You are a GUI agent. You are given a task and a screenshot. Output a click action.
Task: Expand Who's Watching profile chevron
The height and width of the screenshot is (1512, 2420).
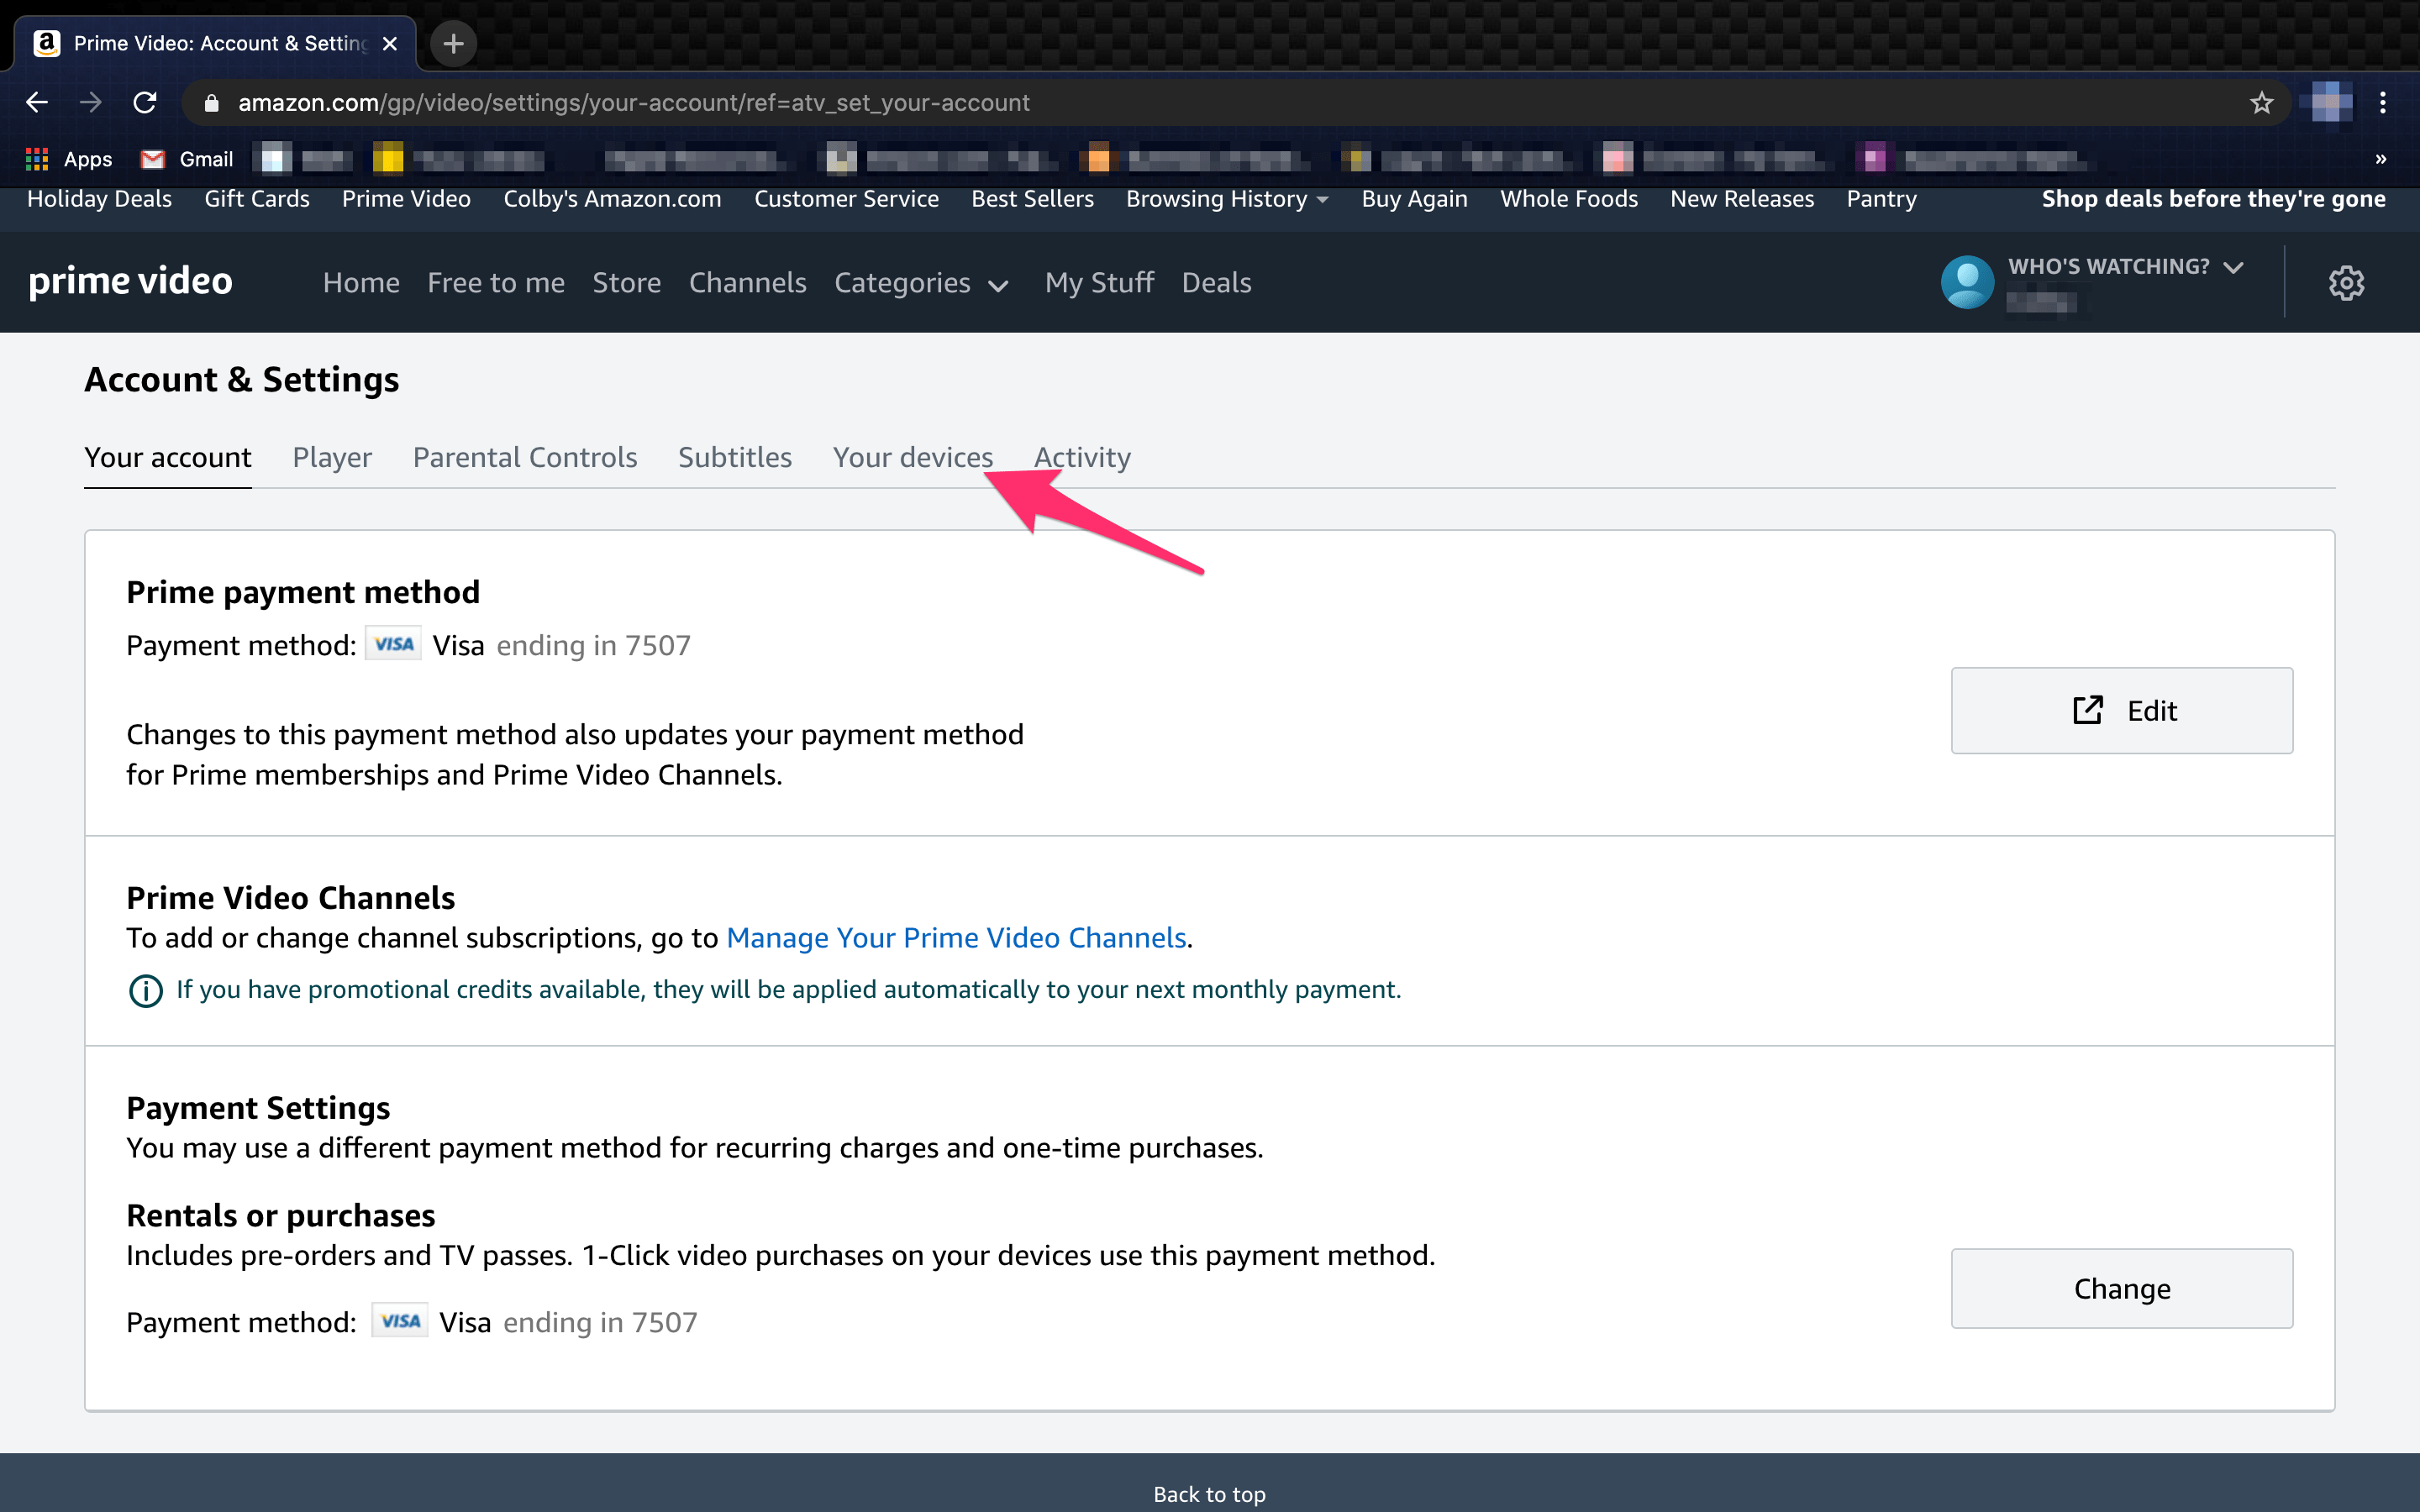point(2233,267)
